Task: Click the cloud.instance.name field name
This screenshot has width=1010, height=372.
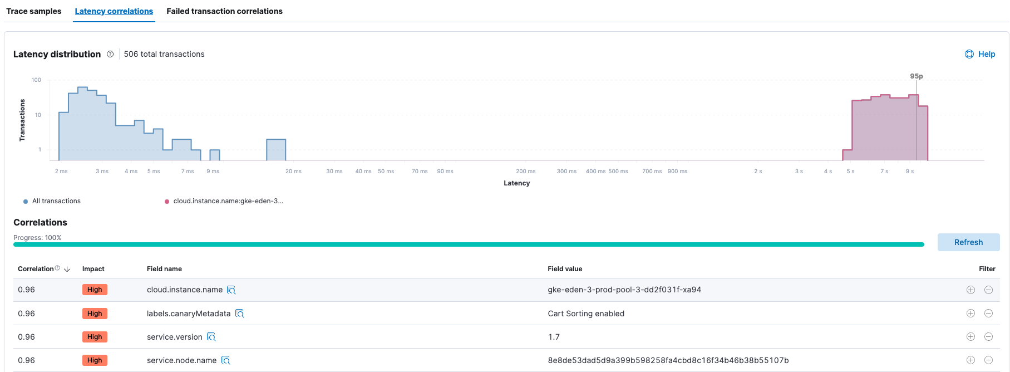Action: (185, 290)
